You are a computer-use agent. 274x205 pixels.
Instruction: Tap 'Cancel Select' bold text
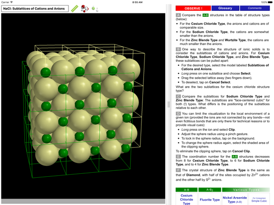coord(220,82)
